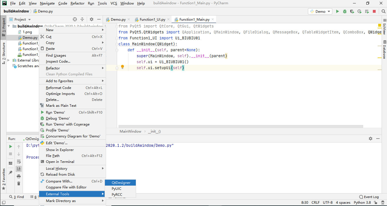
Task: Open Run panel gear settings
Action: tap(371, 139)
